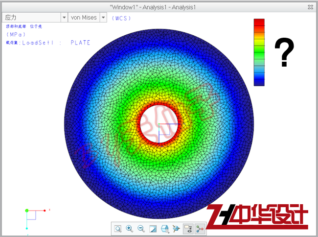318x237 pixels.
Task: Toggle the datum display button
Action: [x=199, y=229]
